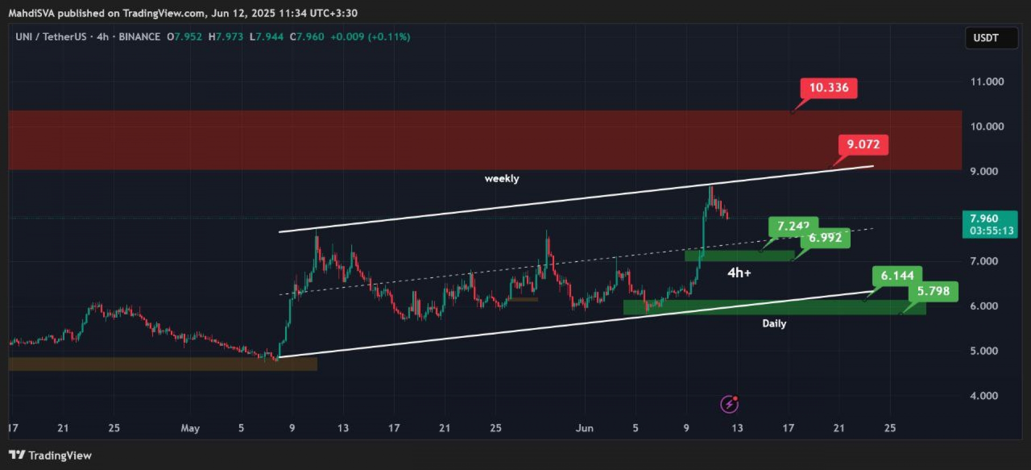
Task: Click the 'Daily' text annotation
Action: [x=774, y=323]
